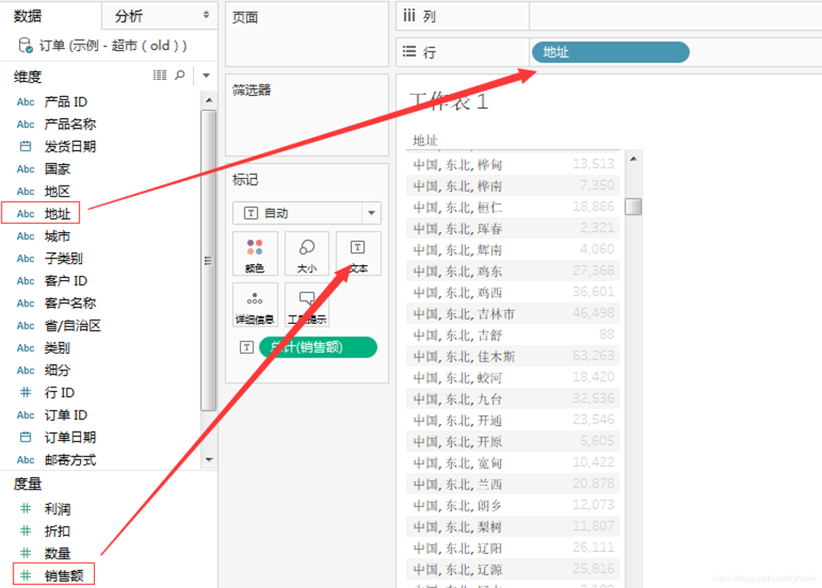Click the Abc icon next to 细分

click(25, 370)
